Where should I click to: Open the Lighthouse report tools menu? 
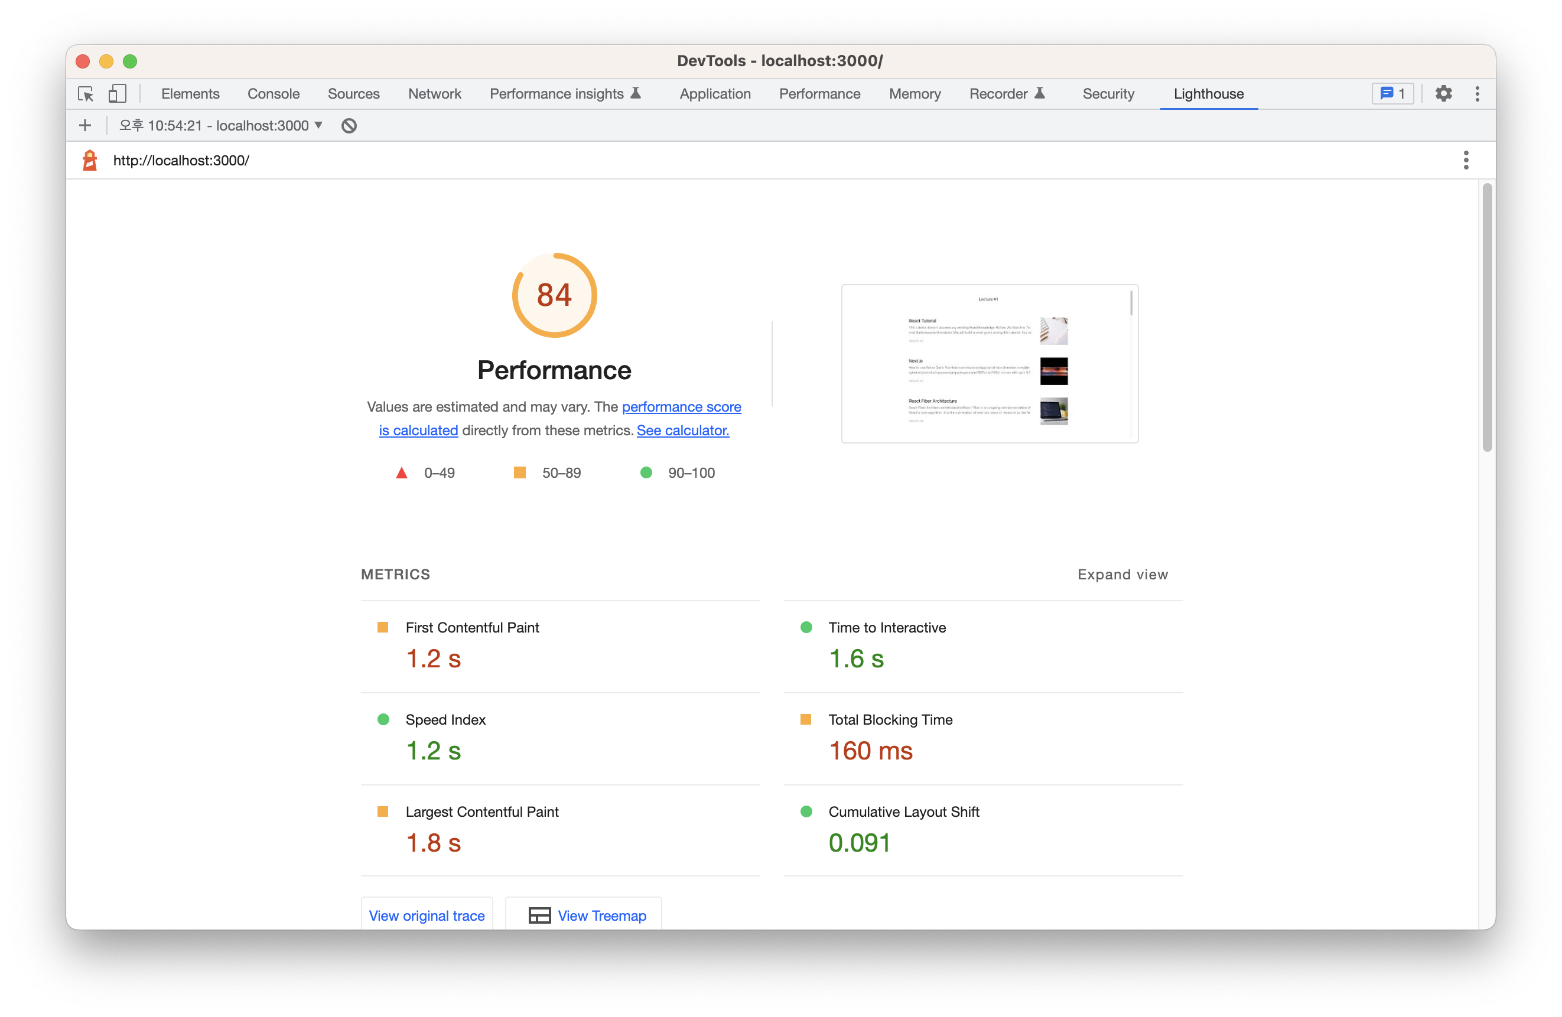point(1466,160)
